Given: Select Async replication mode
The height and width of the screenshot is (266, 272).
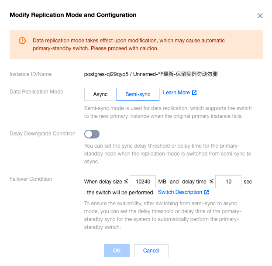Looking at the screenshot, I should [x=100, y=94].
